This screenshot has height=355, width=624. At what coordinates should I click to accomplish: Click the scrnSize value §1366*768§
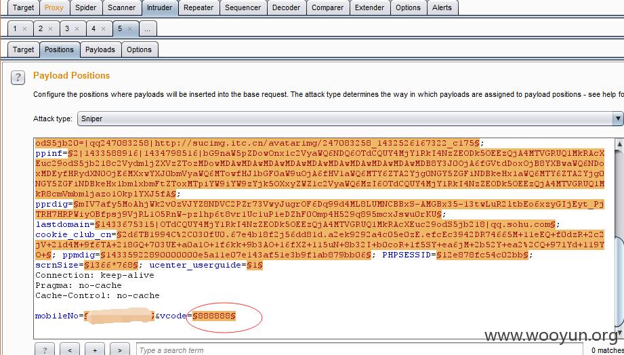111,265
